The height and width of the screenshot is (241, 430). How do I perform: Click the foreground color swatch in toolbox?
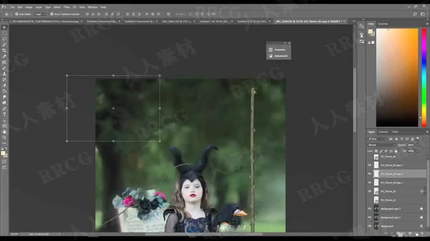point(3,153)
